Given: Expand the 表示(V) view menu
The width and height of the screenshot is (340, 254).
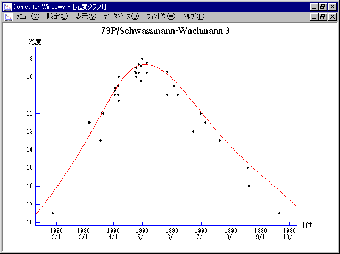Looking at the screenshot, I should point(86,16).
